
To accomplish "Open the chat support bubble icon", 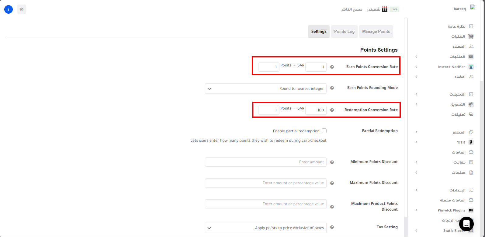I will (x=466, y=224).
